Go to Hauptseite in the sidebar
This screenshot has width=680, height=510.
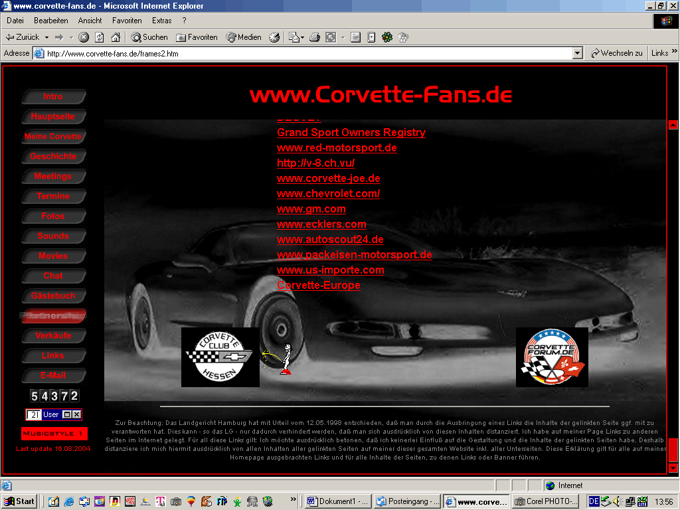pyautogui.click(x=53, y=117)
